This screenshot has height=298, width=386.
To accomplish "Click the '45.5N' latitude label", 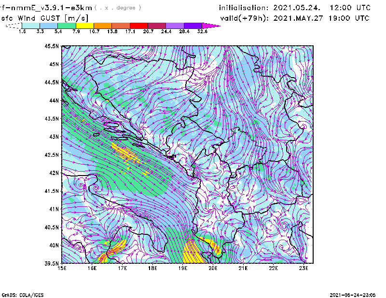I will (x=52, y=46).
